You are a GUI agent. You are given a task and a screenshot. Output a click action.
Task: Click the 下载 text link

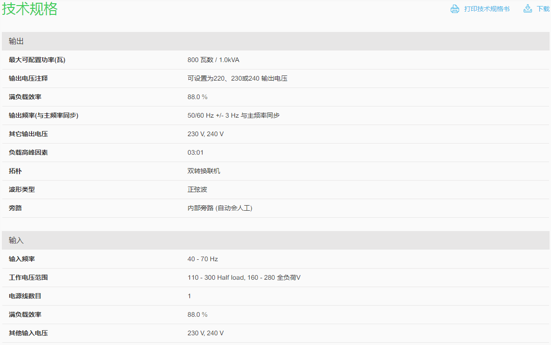[543, 9]
